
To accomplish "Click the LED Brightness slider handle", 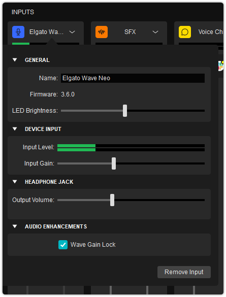I will pos(125,111).
